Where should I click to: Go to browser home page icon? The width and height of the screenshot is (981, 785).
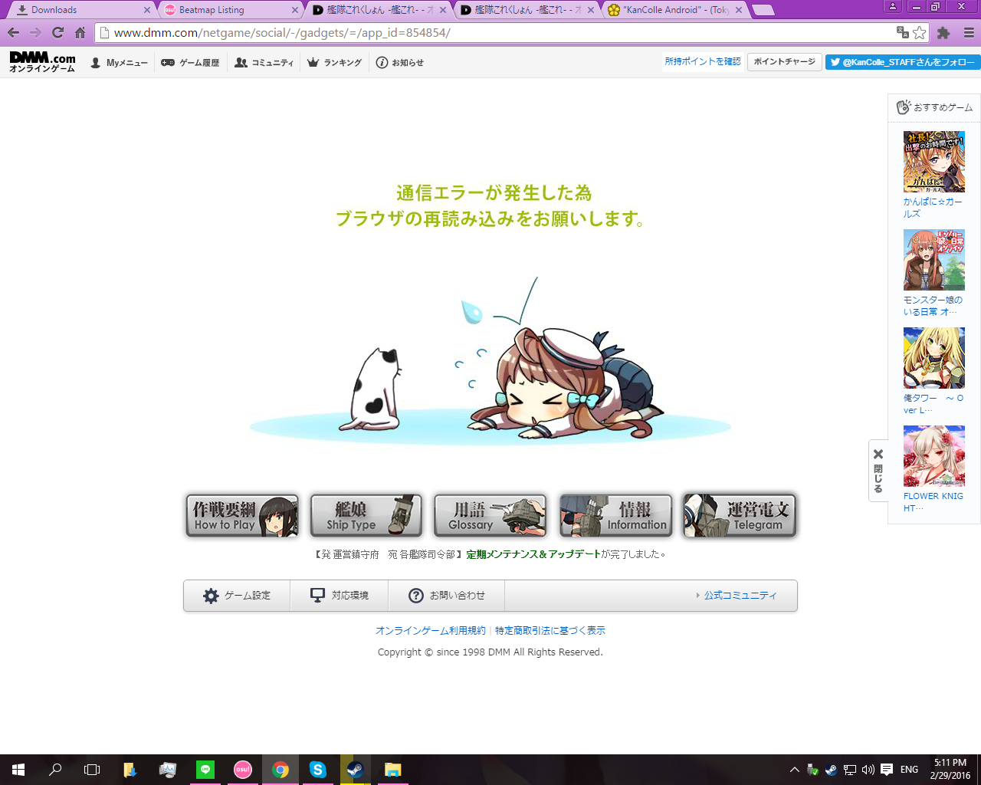80,32
